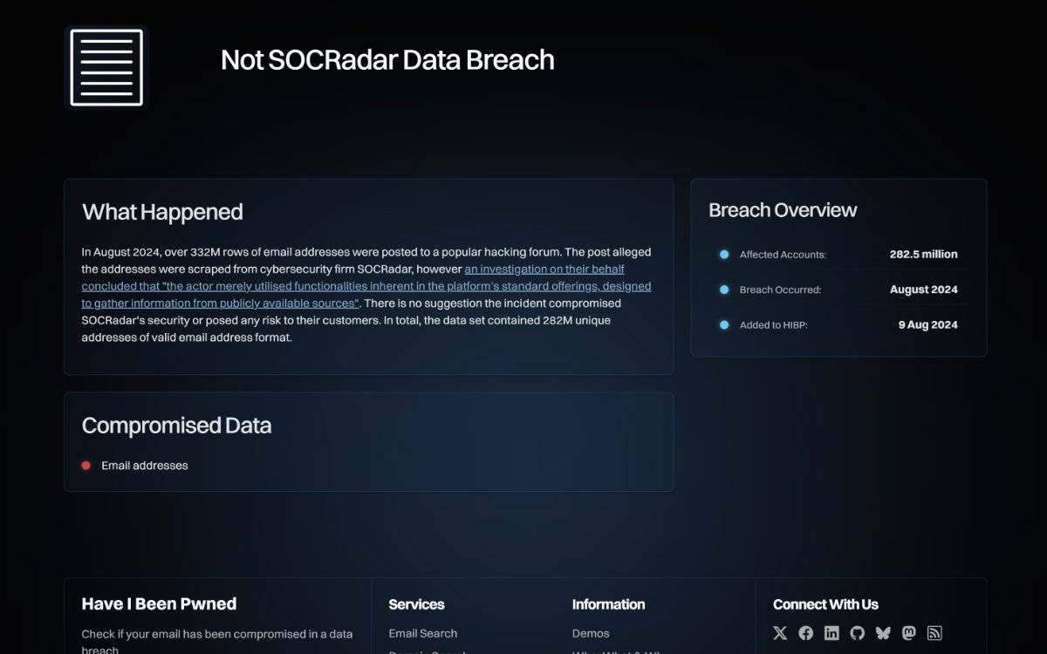Open the RSS feed icon
The image size is (1047, 654).
(x=934, y=633)
